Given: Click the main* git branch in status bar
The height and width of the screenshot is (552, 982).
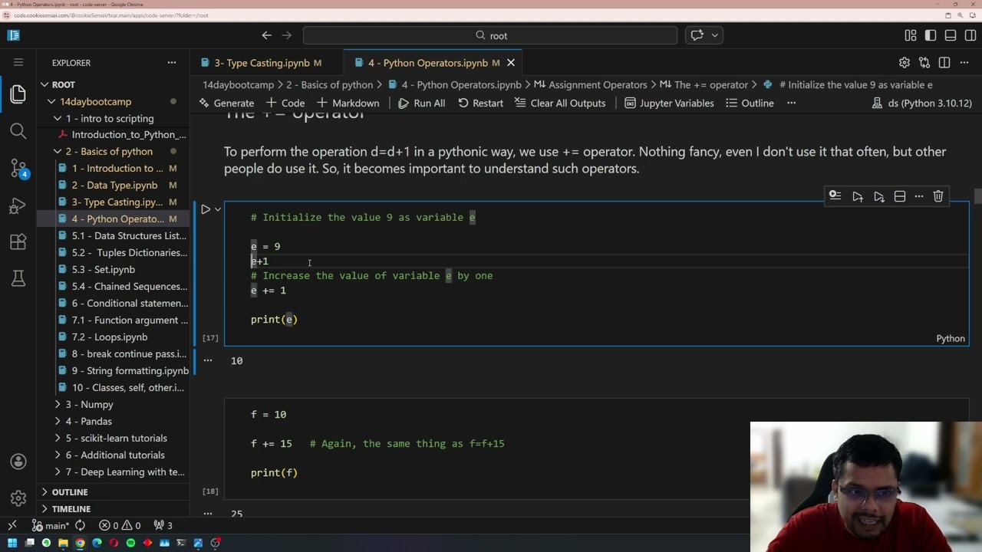Looking at the screenshot, I should [x=50, y=525].
